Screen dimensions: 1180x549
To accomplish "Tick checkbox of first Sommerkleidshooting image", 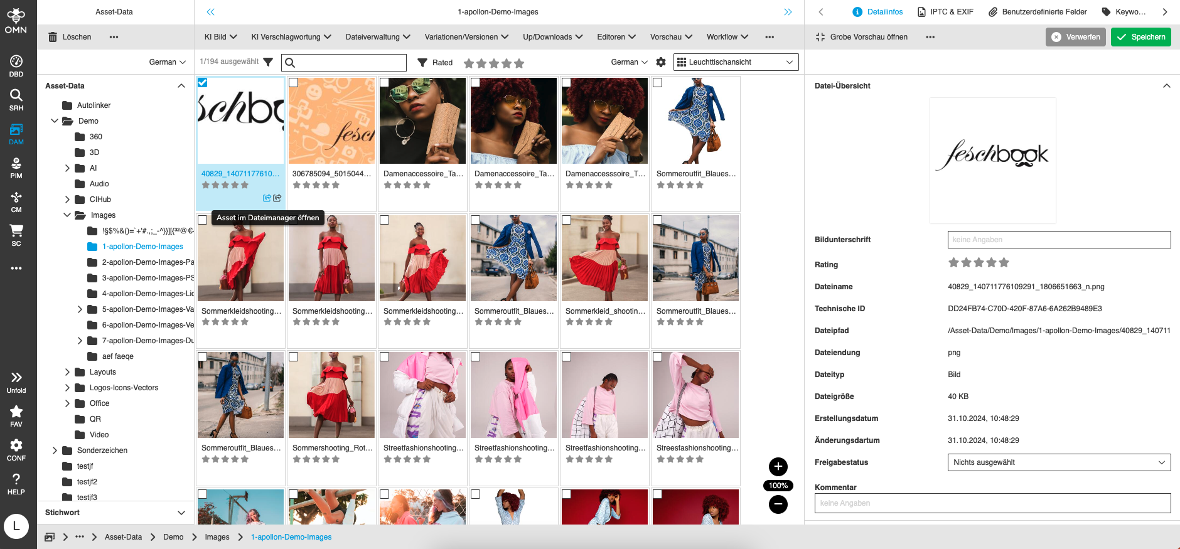I will point(203,220).
